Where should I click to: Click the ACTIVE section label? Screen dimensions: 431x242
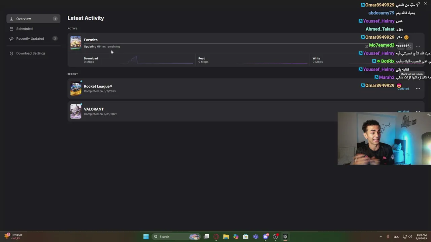pos(72,29)
